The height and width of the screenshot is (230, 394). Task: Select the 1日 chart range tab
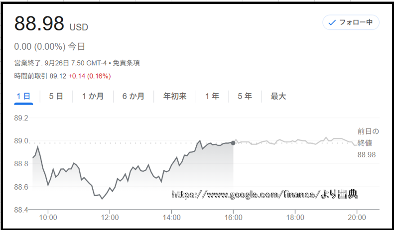tap(23, 97)
